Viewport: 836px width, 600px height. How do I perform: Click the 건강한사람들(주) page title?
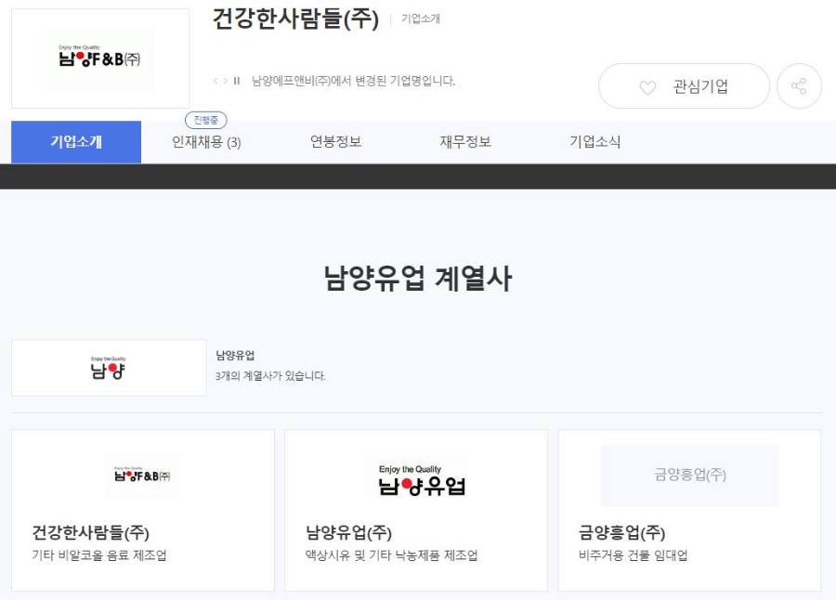296,19
